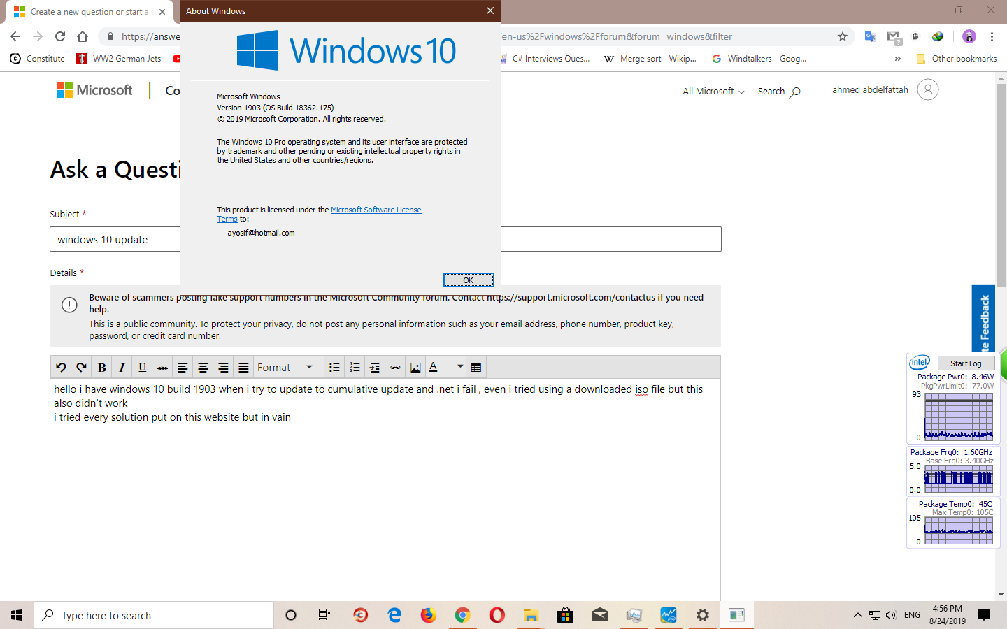Open the Other bookmarks folder
This screenshot has width=1007, height=629.
coord(956,59)
